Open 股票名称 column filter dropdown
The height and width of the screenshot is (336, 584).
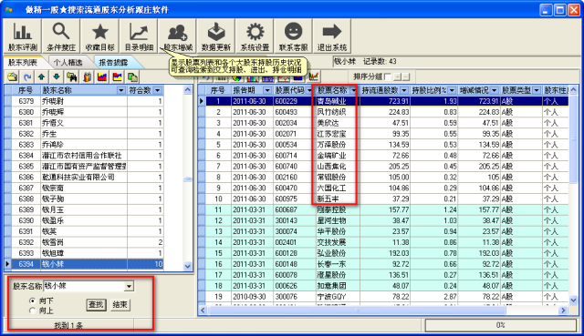[x=353, y=90]
